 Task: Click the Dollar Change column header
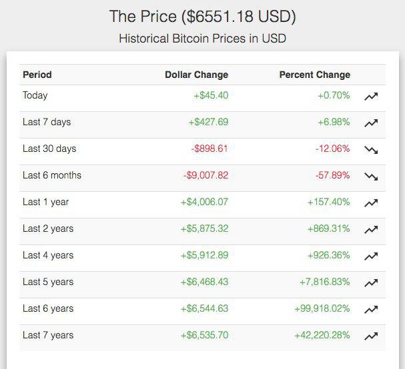[x=197, y=75]
